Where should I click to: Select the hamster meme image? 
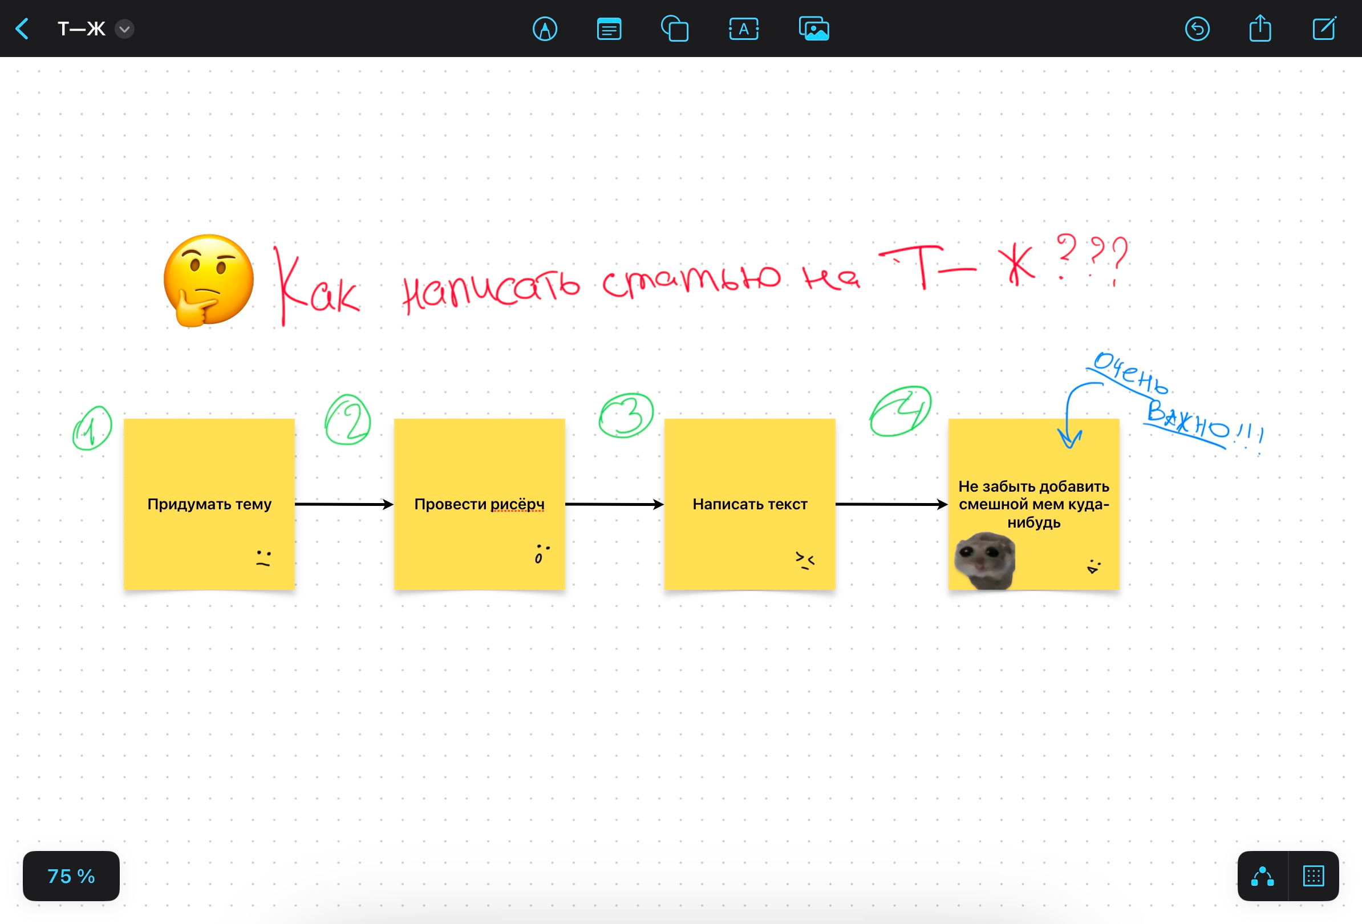[984, 560]
